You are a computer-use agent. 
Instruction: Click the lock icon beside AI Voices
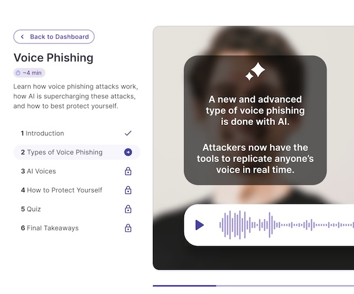coord(128,171)
